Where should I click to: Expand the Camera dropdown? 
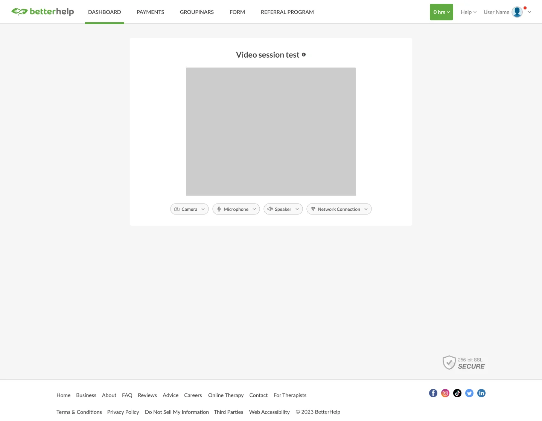coord(189,209)
